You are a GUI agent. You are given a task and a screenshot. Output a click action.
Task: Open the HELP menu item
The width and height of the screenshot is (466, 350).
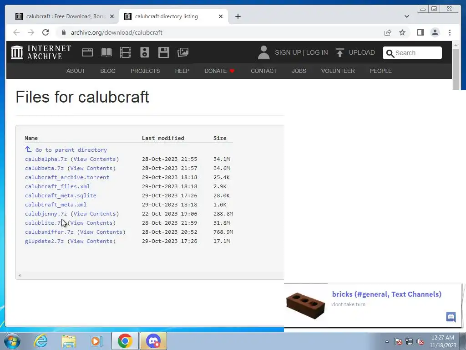click(x=182, y=71)
